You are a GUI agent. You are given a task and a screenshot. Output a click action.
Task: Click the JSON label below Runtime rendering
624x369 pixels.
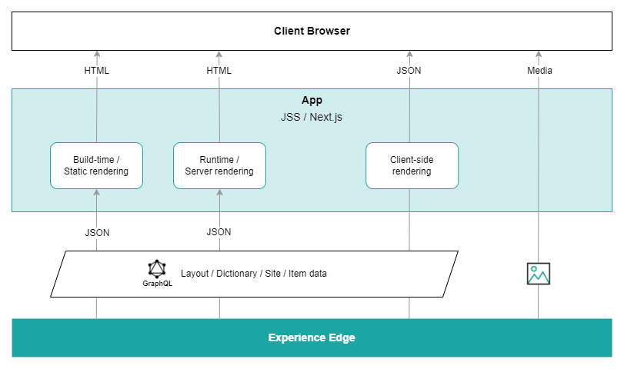tap(219, 232)
